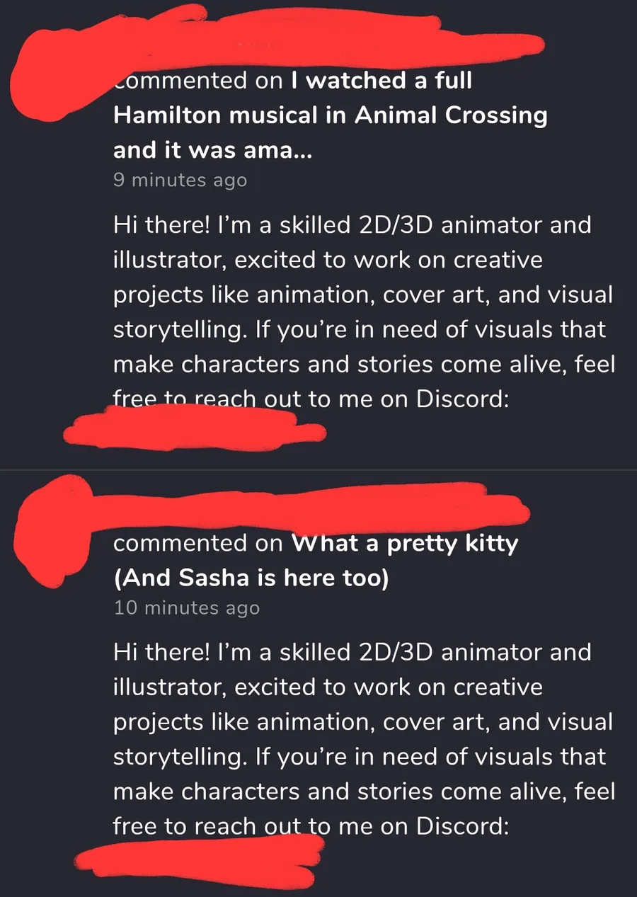This screenshot has height=897, width=637.
Task: Click the "9 minutes ago" timestamp
Action: 180,181
